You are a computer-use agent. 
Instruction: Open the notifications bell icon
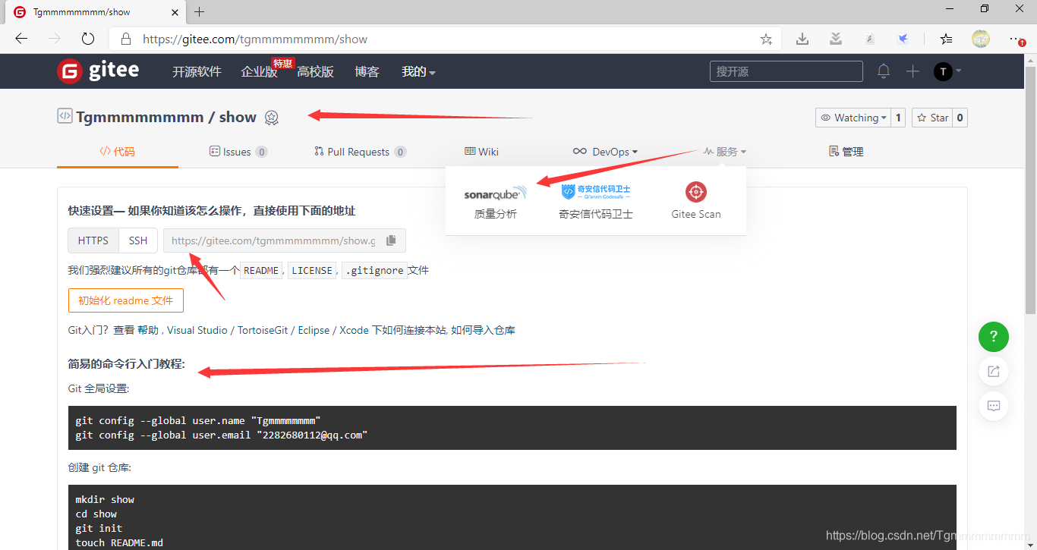(x=884, y=71)
